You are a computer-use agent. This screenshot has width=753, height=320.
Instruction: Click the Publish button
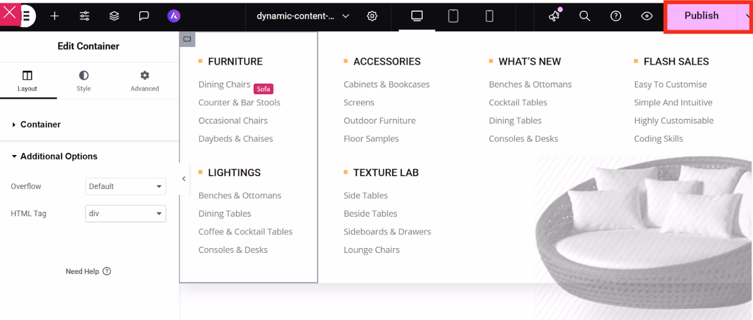(701, 16)
